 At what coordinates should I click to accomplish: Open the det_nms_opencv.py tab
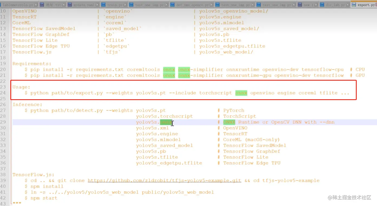click(x=192, y=5)
